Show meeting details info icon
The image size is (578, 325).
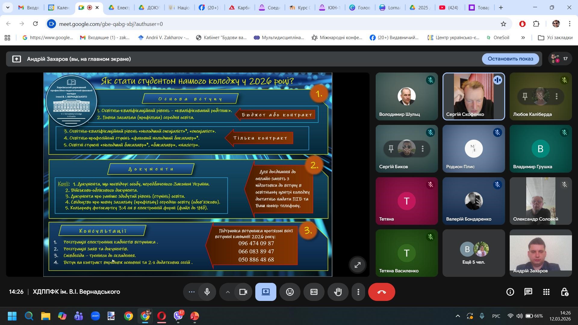tap(510, 292)
